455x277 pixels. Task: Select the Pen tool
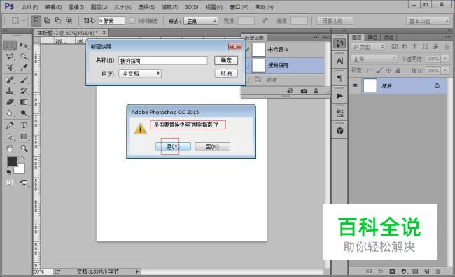click(10, 126)
